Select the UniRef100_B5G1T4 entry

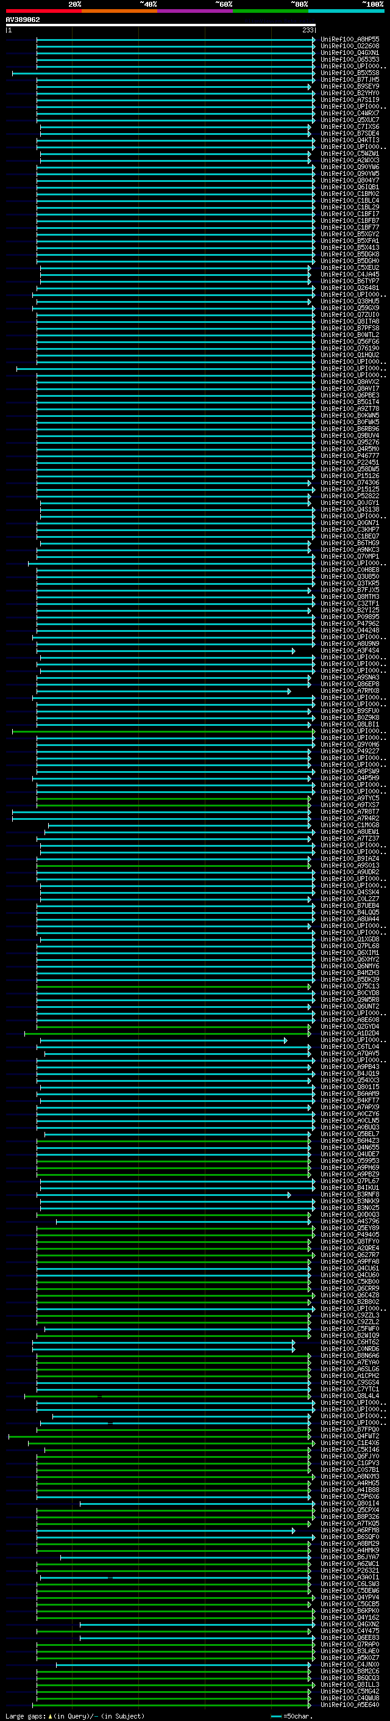click(349, 402)
